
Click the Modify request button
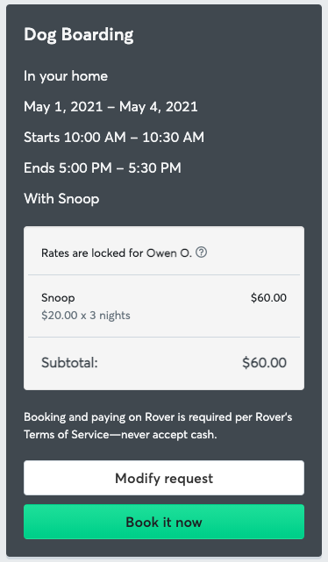click(x=164, y=478)
